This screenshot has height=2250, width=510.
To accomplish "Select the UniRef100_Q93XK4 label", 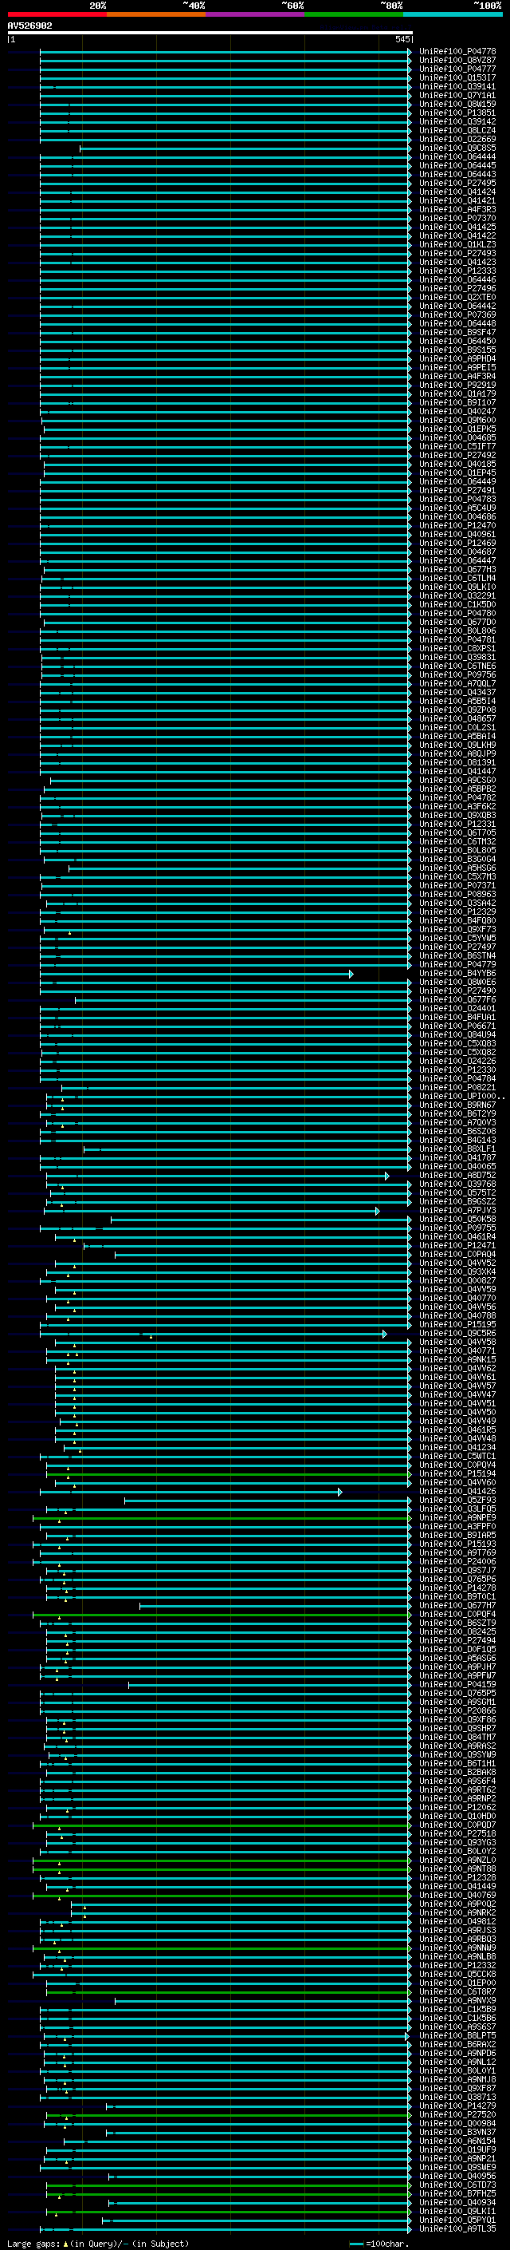I will point(457,1272).
